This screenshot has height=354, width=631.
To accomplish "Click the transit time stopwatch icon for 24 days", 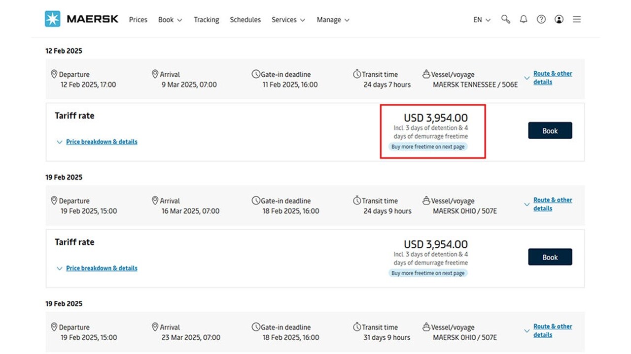I will coord(356,74).
